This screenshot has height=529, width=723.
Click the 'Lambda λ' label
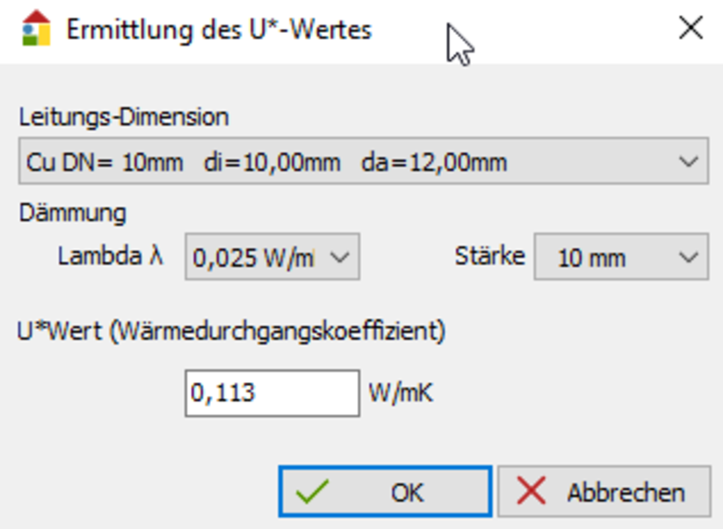[110, 256]
